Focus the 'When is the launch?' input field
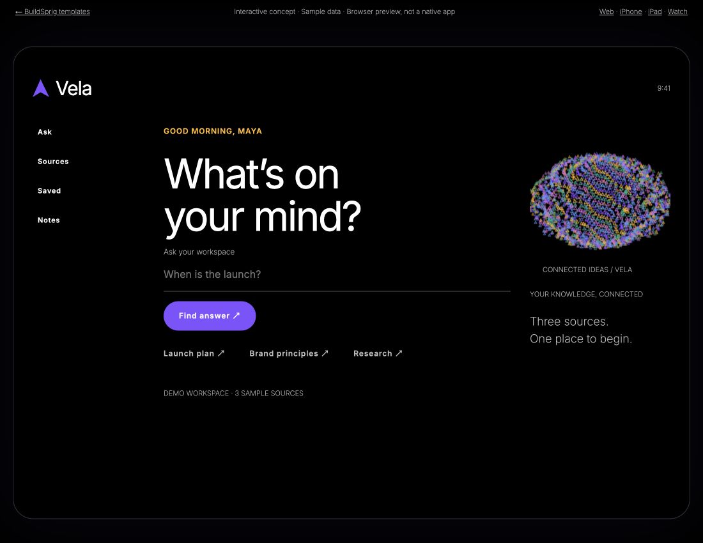 click(x=337, y=275)
